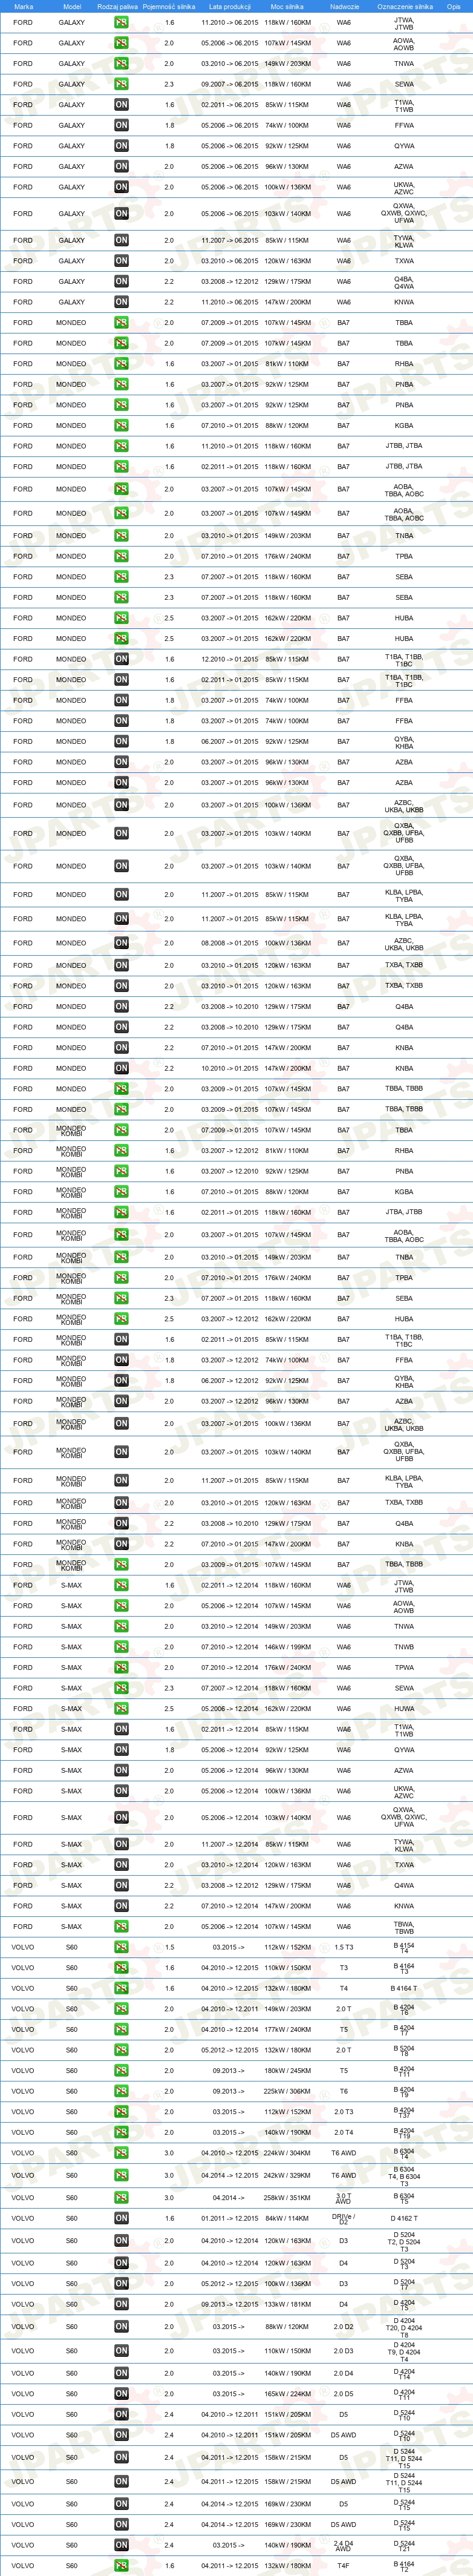
Task: Select engine code "B 4164 T"
Action: (x=404, y=1988)
